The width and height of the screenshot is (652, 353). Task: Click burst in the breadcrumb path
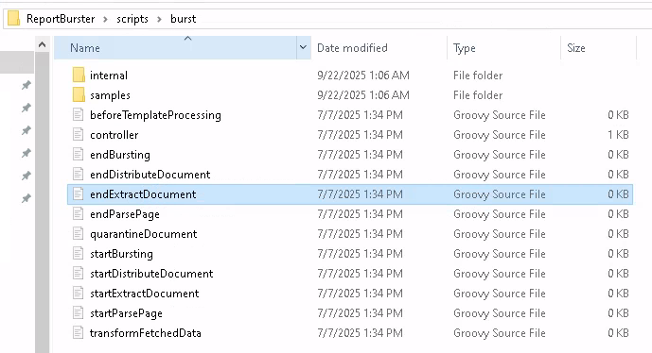click(x=183, y=19)
